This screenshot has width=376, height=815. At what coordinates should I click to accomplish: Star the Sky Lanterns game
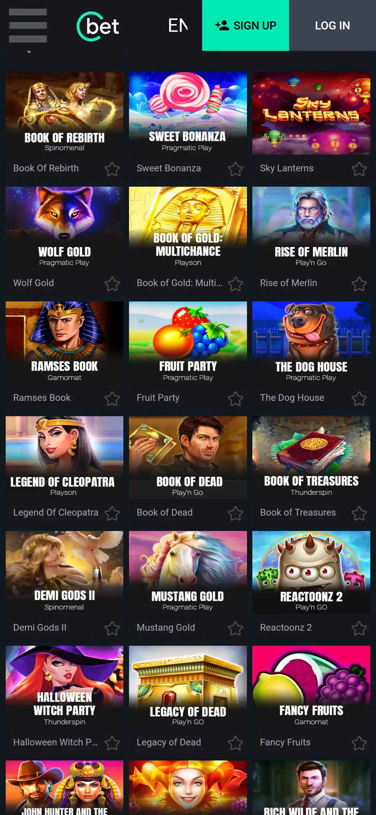359,169
